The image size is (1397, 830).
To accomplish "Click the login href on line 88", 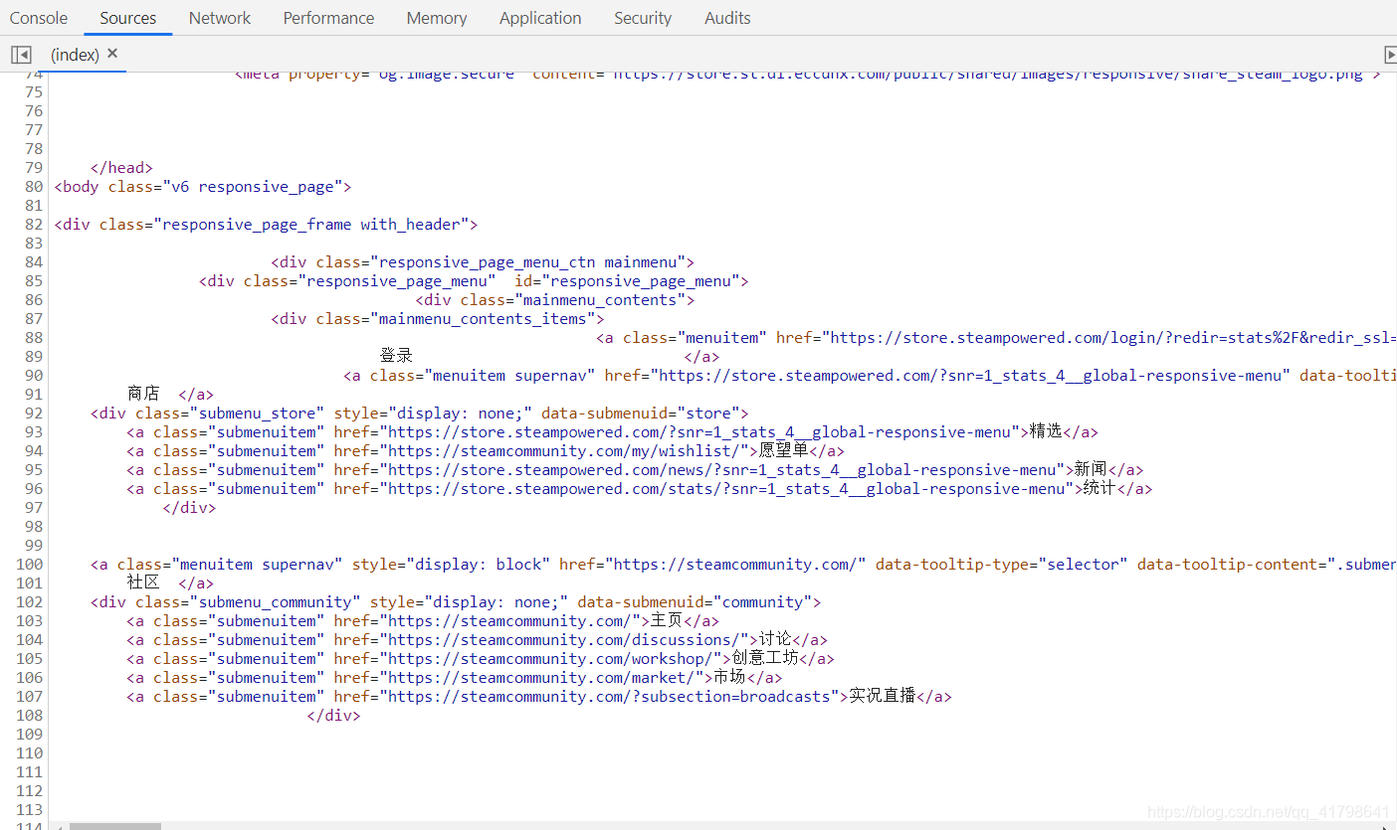I will point(1087,338).
